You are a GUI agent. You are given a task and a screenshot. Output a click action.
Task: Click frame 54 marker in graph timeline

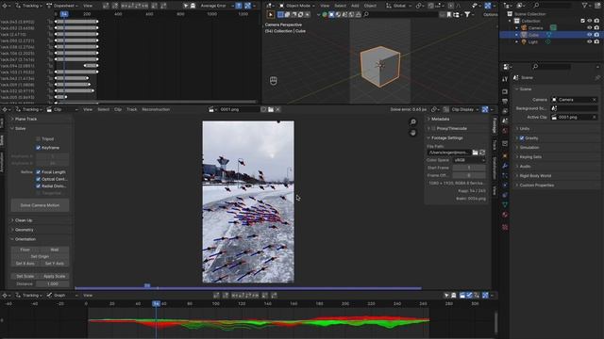coord(156,303)
